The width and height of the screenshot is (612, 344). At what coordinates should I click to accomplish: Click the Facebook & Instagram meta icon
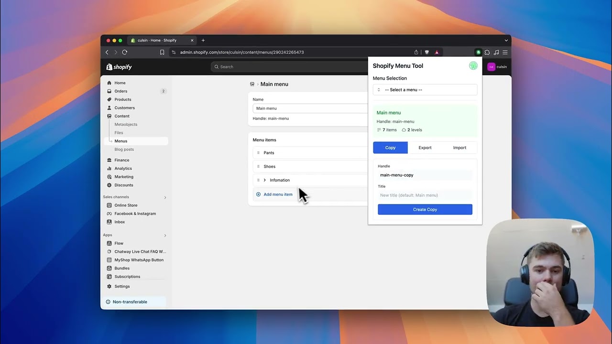[x=109, y=214]
